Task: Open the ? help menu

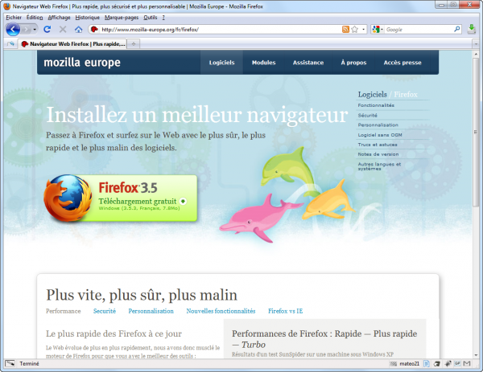Action: [x=163, y=18]
